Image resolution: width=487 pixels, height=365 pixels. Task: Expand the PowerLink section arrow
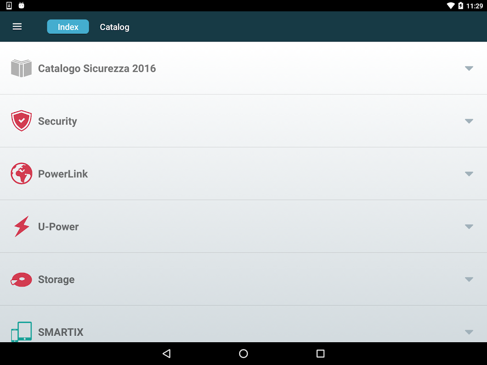[x=469, y=174]
